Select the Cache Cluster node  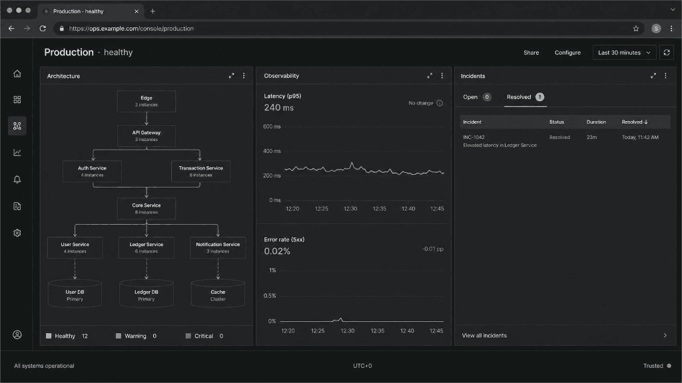click(x=218, y=294)
